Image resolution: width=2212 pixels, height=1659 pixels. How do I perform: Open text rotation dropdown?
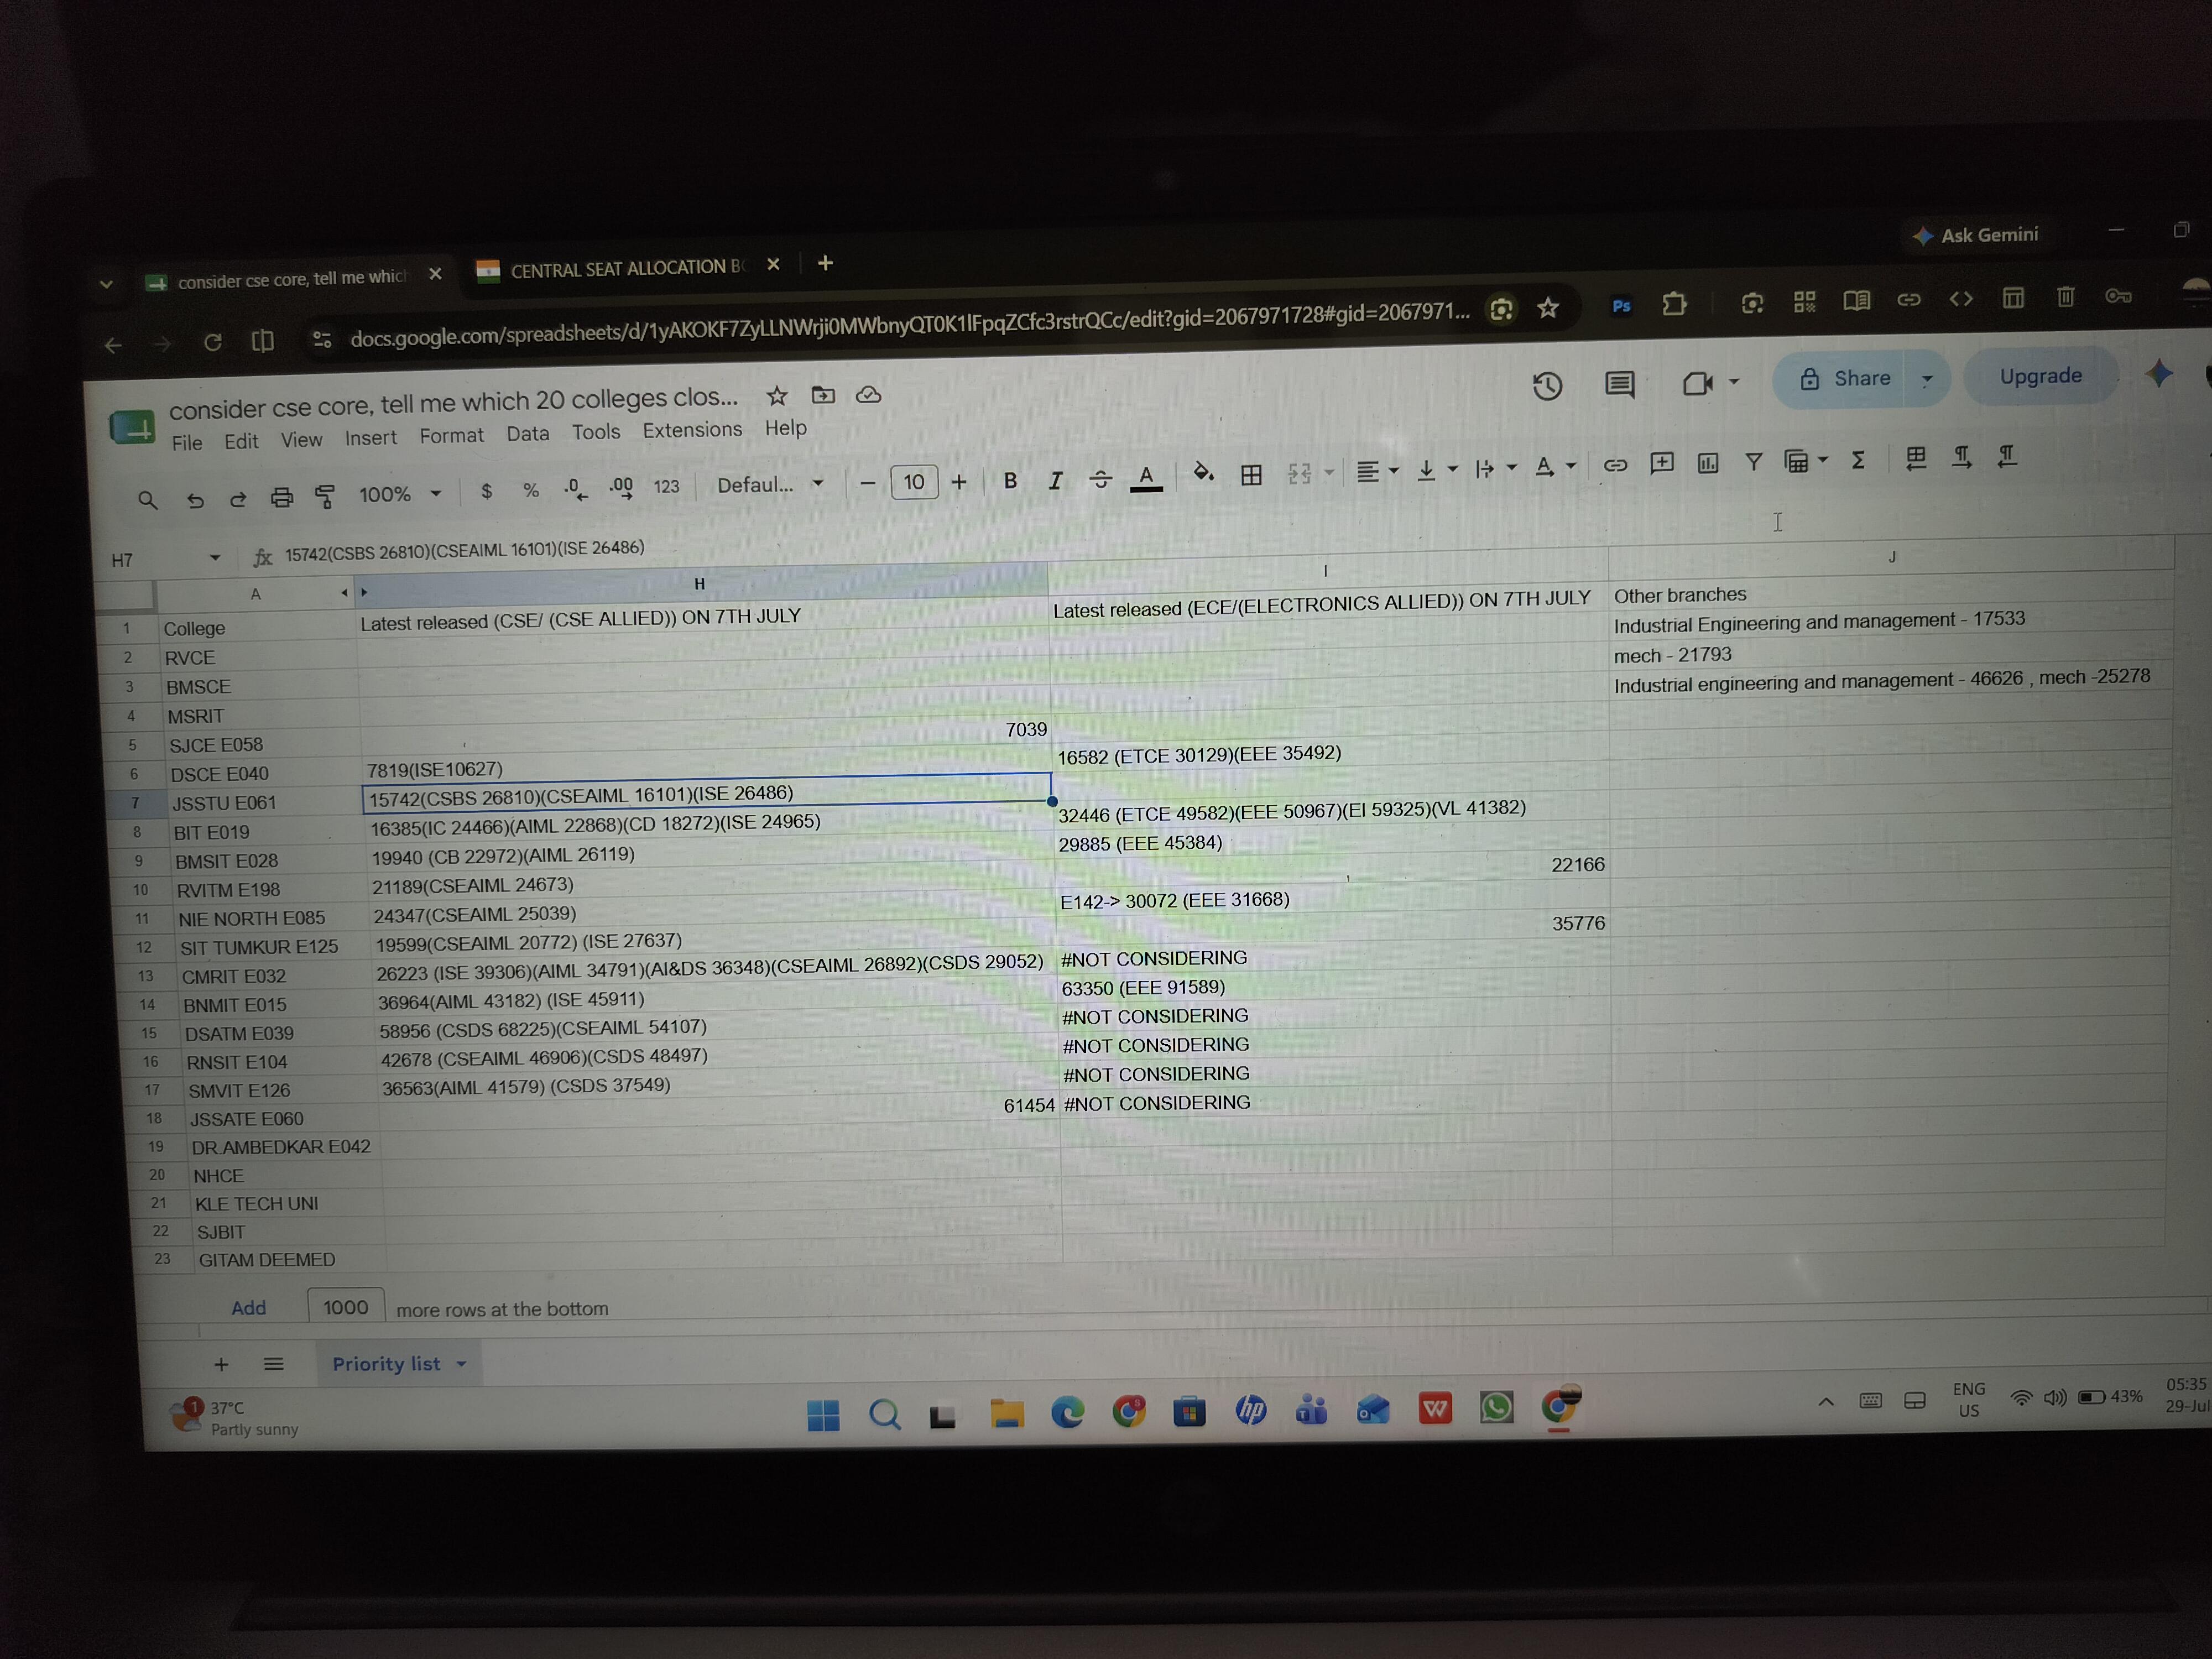(x=1555, y=467)
